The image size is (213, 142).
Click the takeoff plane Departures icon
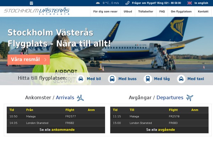click(x=190, y=98)
